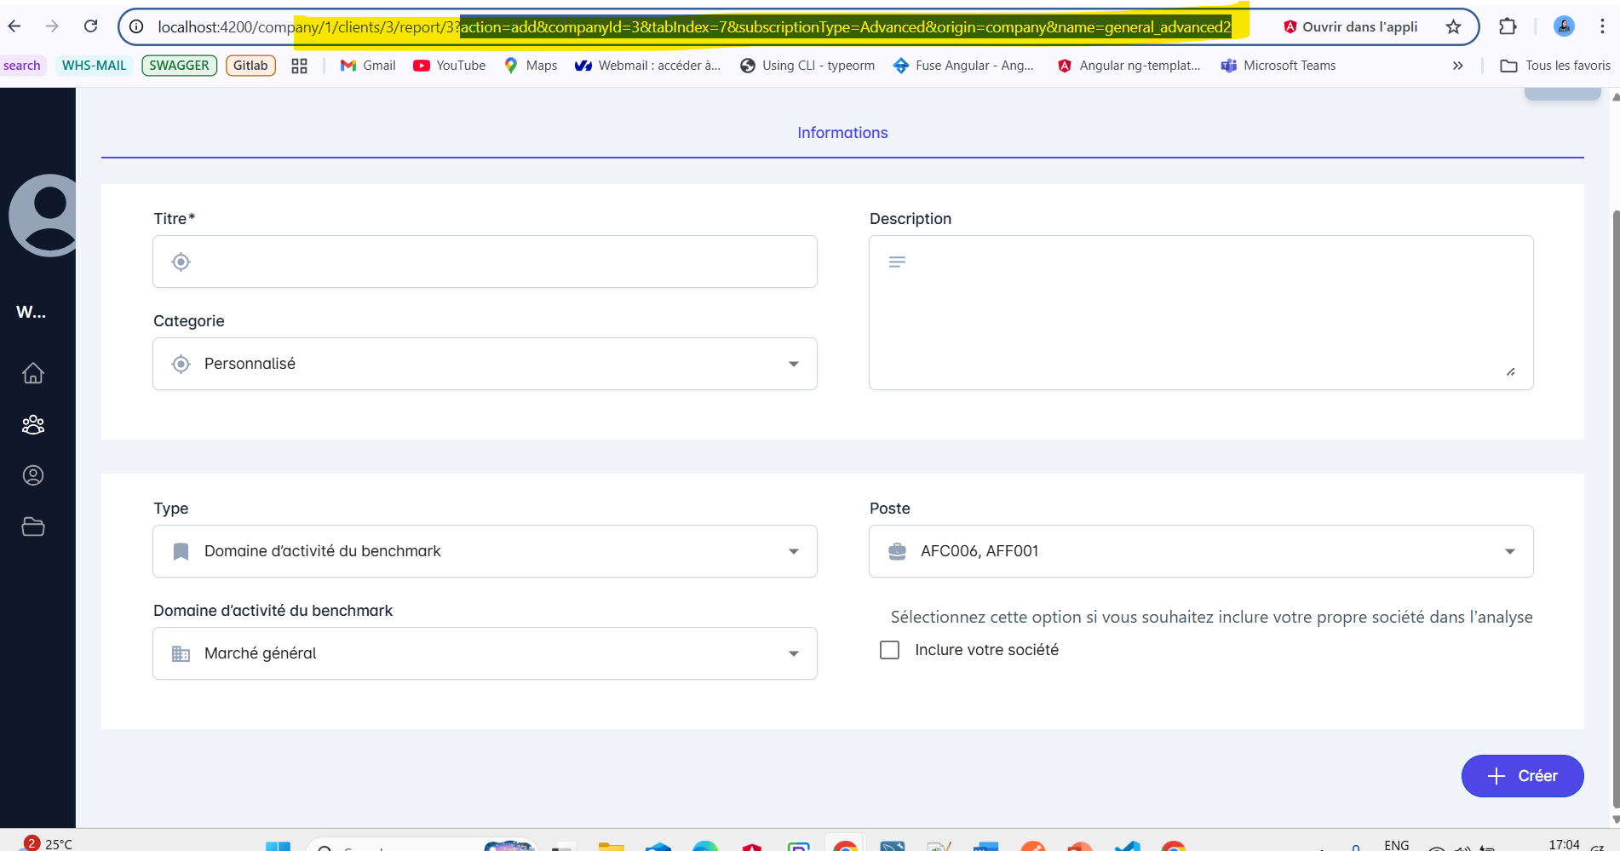Open the SWAGGER bookmark

pos(179,66)
